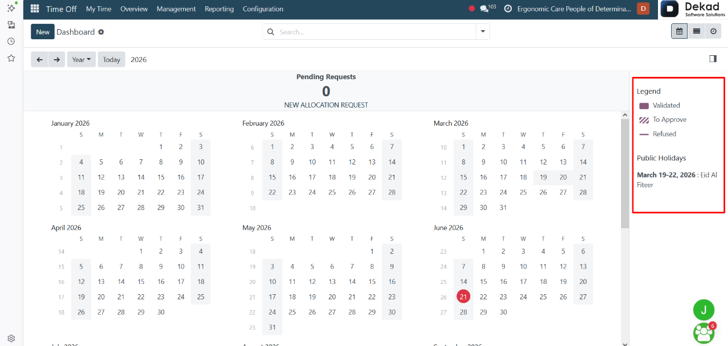The image size is (728, 346).
Task: Open the user avatar D menu
Action: click(643, 9)
